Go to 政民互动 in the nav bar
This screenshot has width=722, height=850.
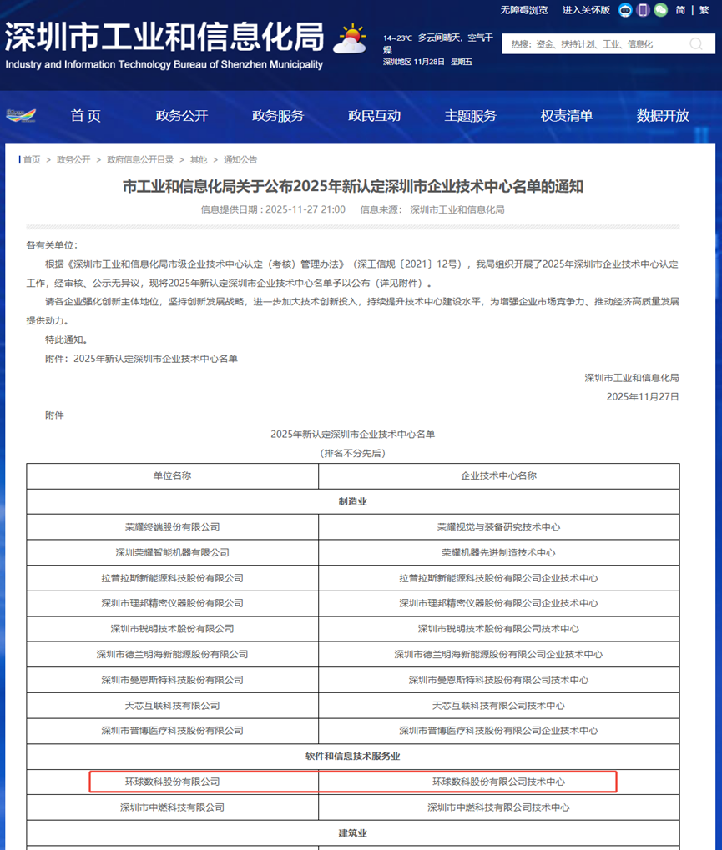pos(374,116)
